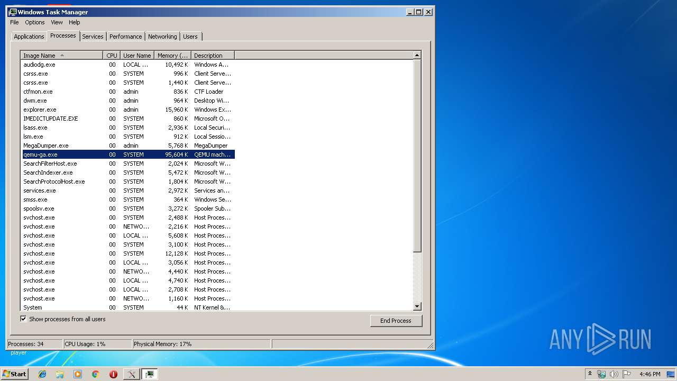Select the highlighted qemu-ga.exe process

click(127, 155)
